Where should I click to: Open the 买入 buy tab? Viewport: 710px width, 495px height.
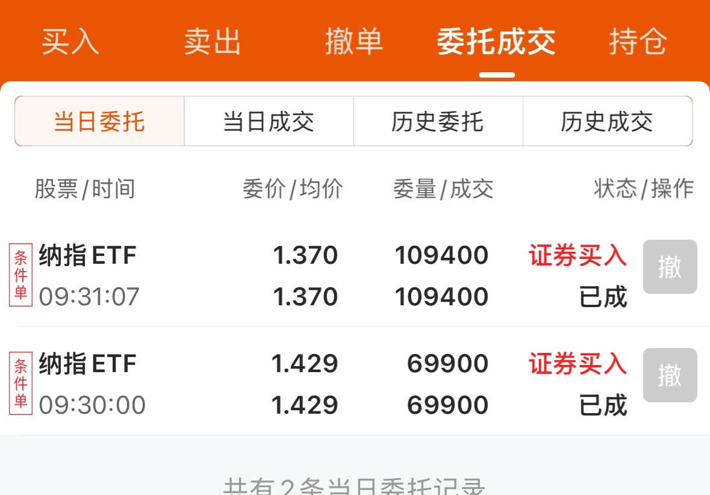[70, 42]
